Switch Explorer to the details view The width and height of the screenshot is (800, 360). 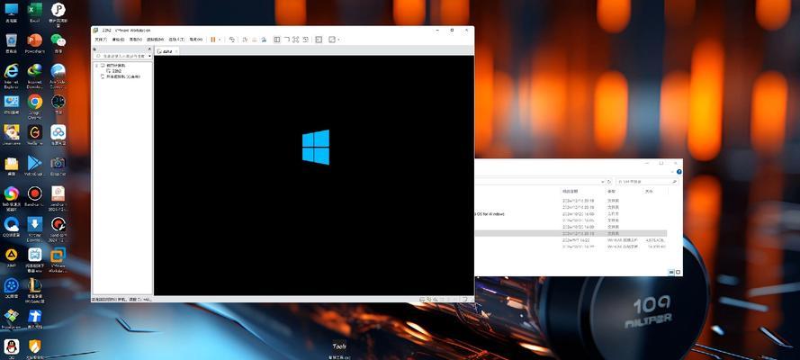671,273
